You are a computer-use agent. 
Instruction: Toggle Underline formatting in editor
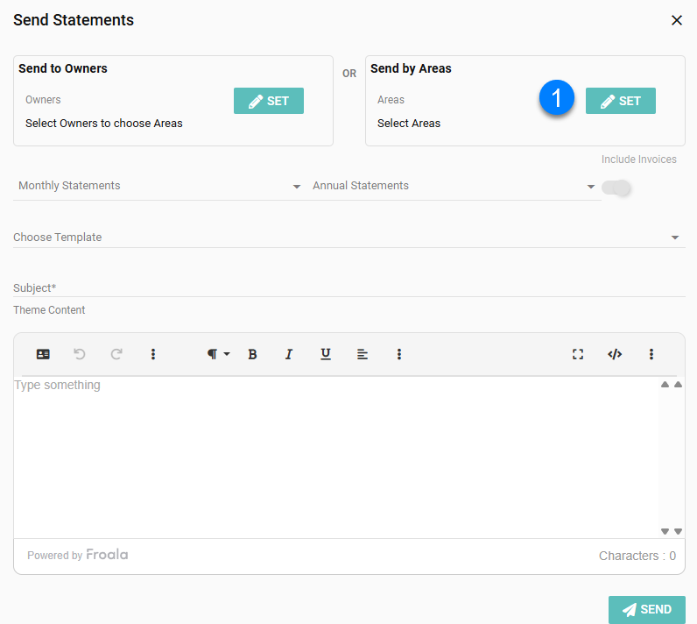click(x=326, y=354)
